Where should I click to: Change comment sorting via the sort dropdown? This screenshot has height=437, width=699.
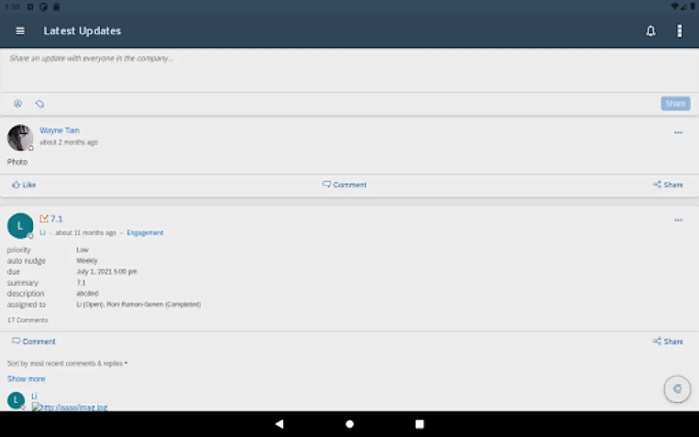[67, 363]
